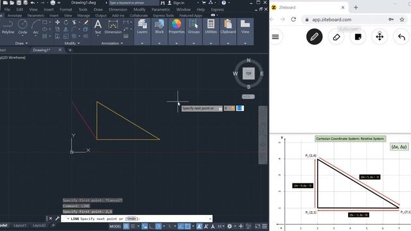The height and width of the screenshot is (231, 411).
Task: Open the Dimension menu
Action: (x=118, y=10)
